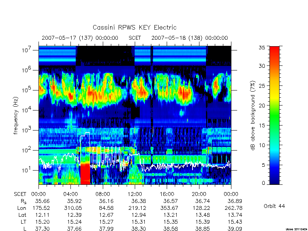Click the 20:00 time tick label
The image size is (308, 231).
[x=199, y=194]
